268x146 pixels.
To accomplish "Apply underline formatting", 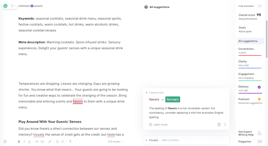I will pyautogui.click(x=29, y=142).
